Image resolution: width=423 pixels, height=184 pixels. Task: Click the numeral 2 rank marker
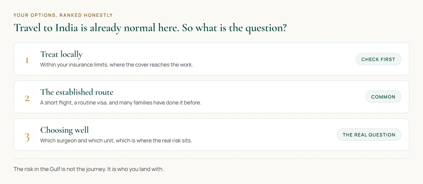coord(27,98)
